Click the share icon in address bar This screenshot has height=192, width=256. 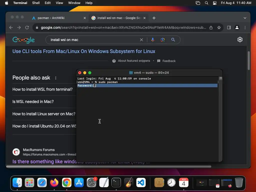point(211,27)
